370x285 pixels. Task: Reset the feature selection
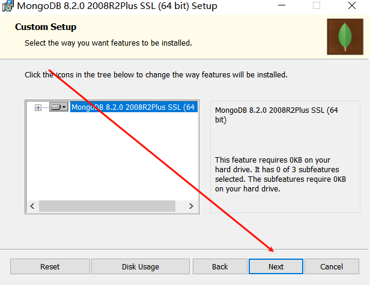50,266
